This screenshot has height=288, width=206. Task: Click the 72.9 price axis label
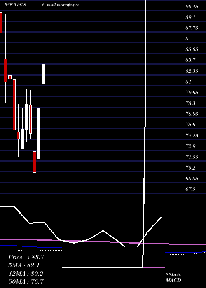pyautogui.click(x=190, y=146)
